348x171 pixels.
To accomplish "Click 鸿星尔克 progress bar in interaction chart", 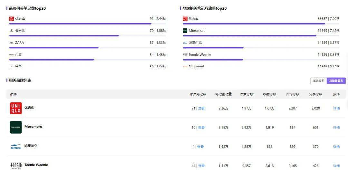I will click(261, 48).
